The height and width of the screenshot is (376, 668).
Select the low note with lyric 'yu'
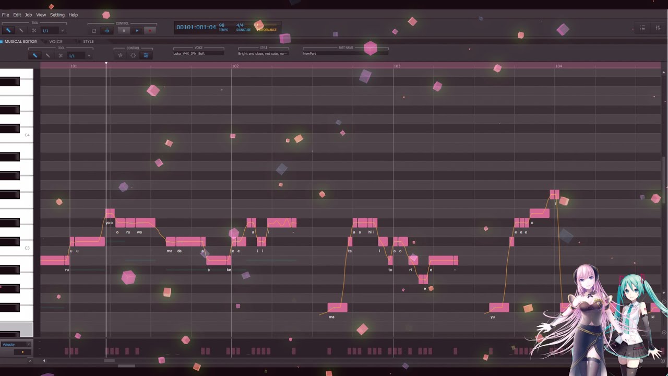click(x=499, y=307)
